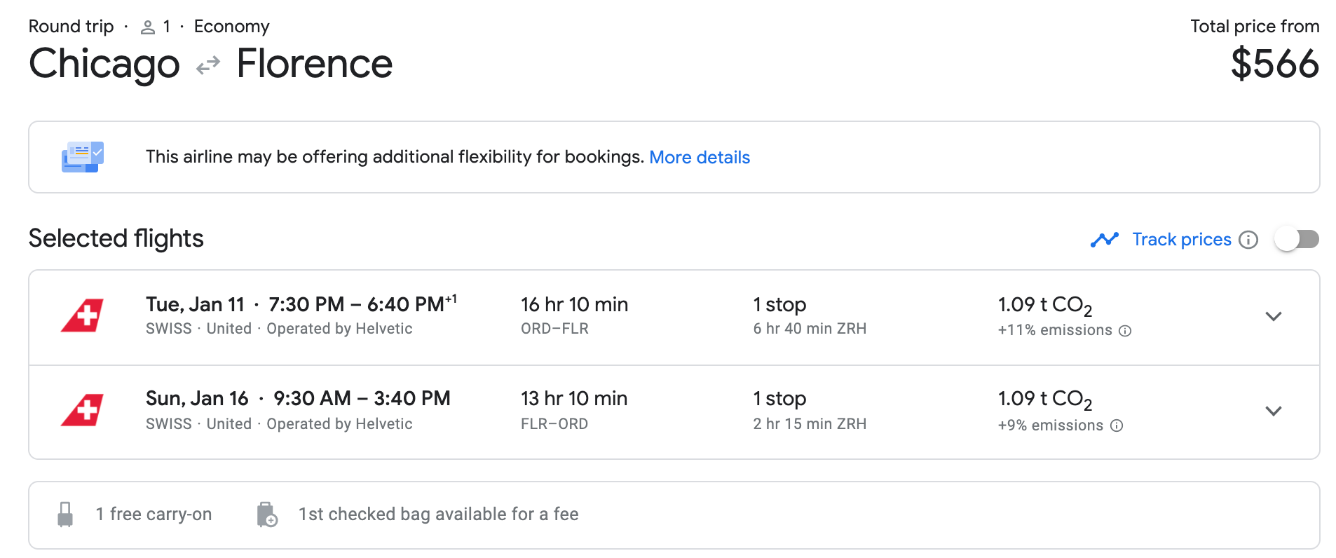
Task: Click the passenger count person icon
Action: pyautogui.click(x=147, y=27)
